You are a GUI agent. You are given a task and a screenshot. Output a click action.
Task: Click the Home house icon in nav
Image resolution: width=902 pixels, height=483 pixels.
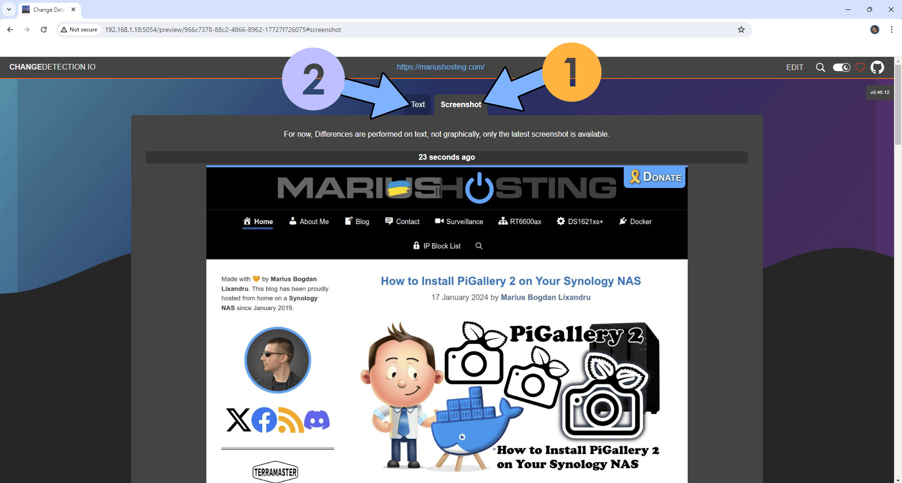(x=247, y=221)
